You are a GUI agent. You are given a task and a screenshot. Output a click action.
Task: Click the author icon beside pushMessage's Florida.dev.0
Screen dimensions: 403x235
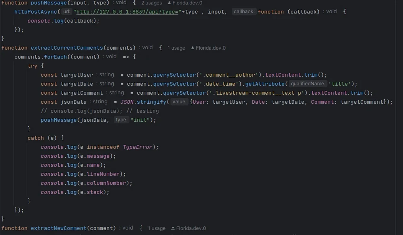pos(169,3)
